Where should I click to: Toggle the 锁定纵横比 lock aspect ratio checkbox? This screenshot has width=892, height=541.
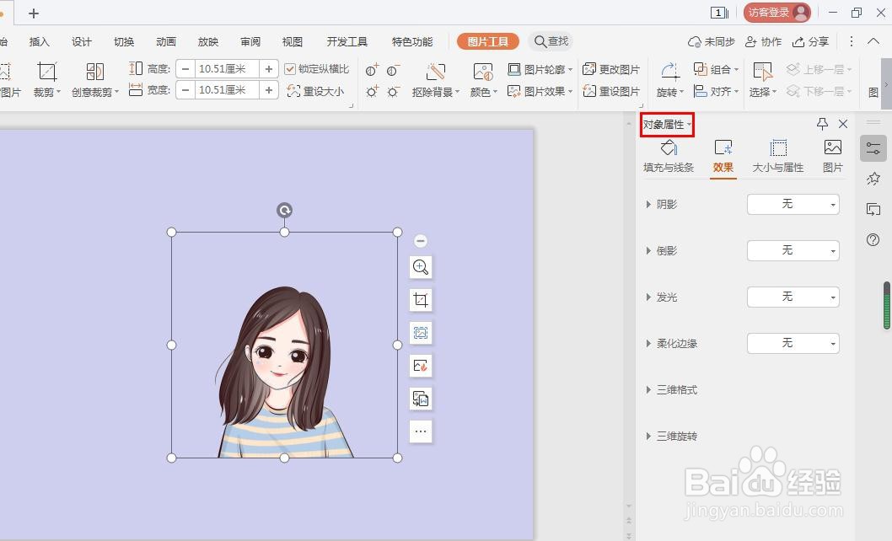(291, 68)
